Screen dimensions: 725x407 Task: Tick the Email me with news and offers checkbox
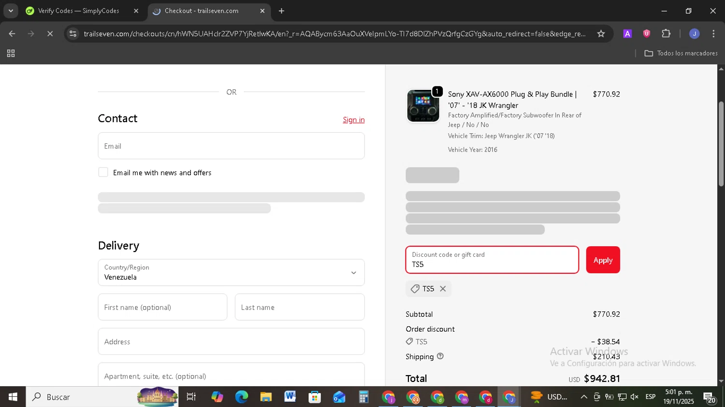click(x=103, y=172)
